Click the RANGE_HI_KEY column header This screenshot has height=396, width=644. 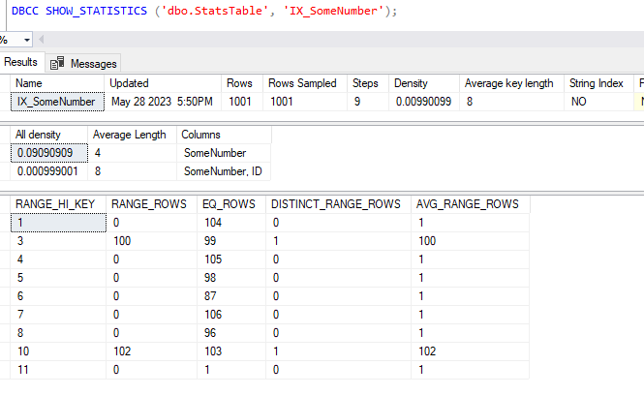(x=53, y=204)
